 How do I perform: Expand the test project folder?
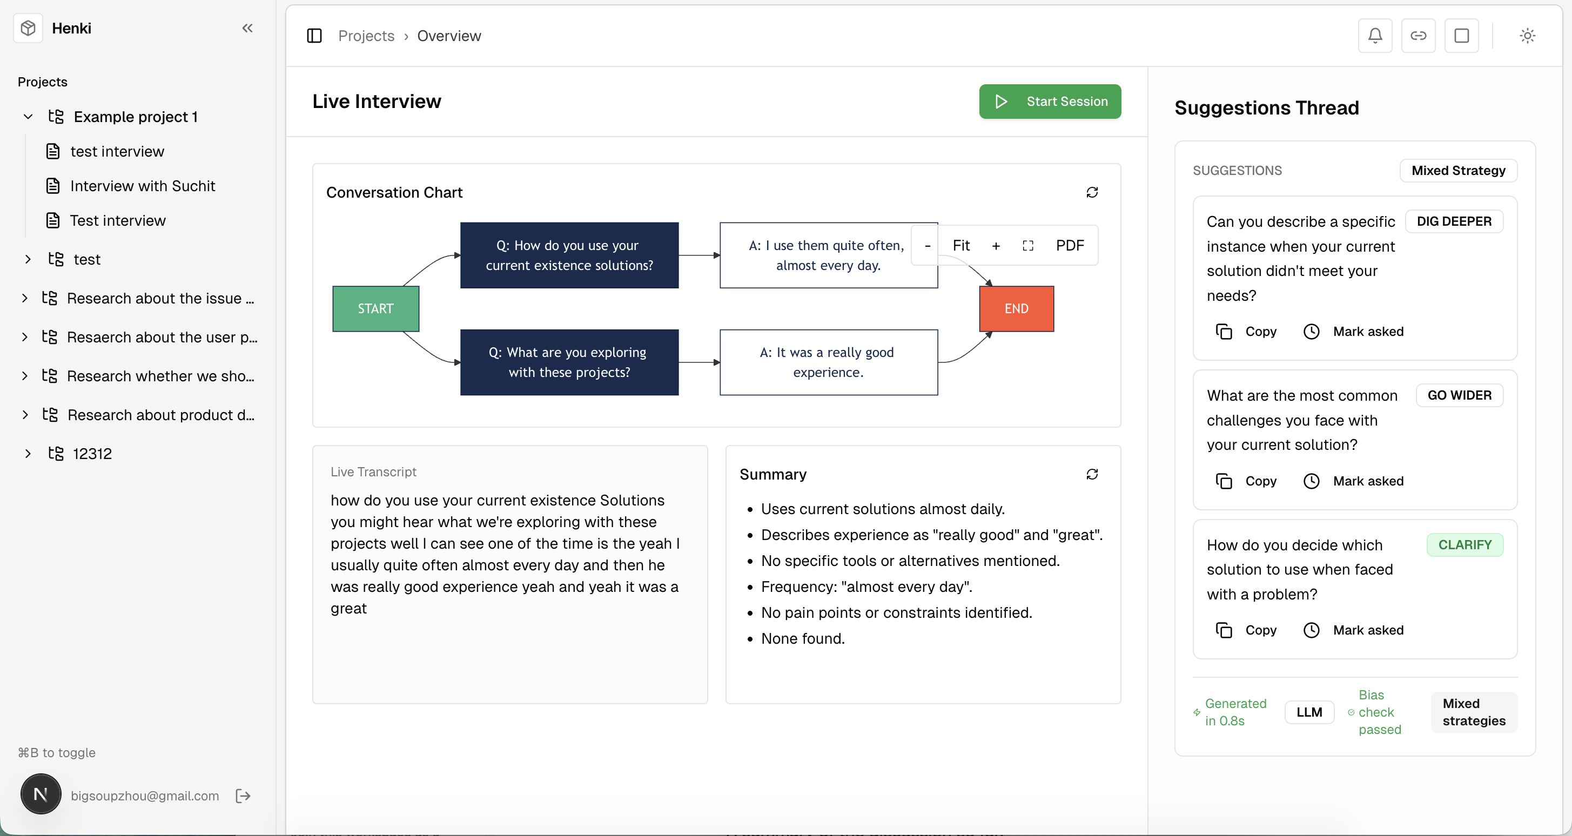pyautogui.click(x=28, y=260)
